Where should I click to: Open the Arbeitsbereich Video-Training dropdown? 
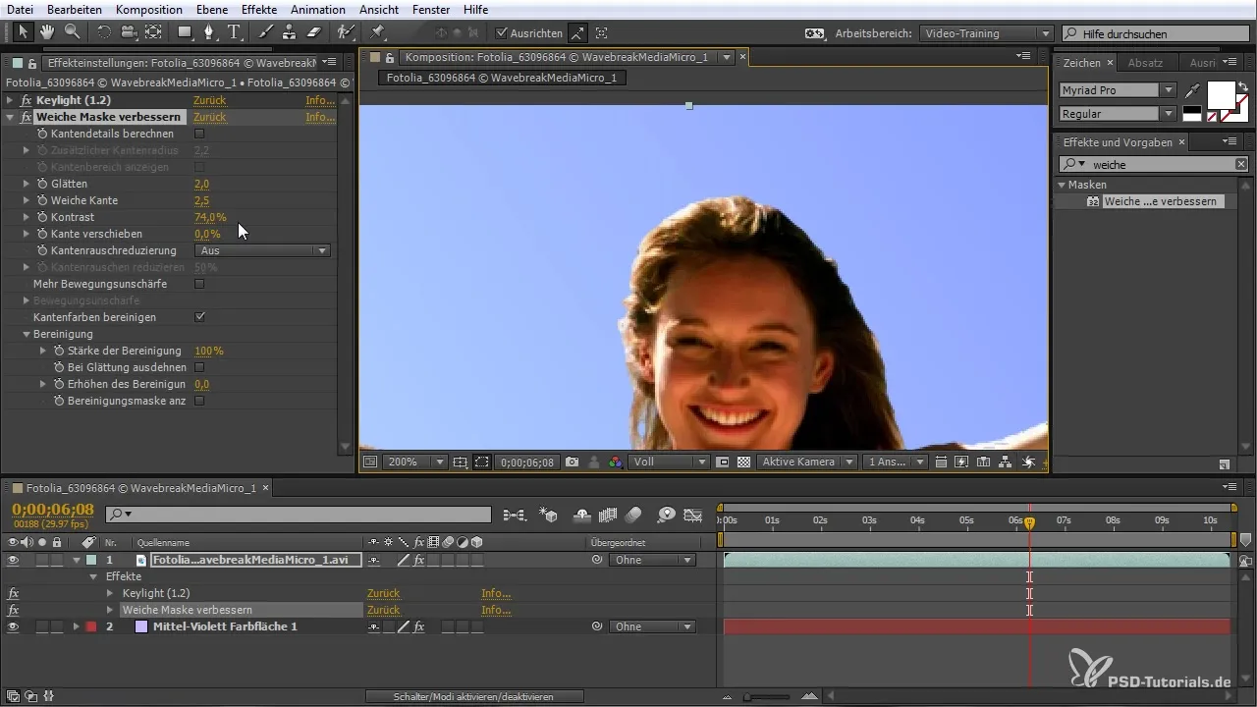point(986,33)
